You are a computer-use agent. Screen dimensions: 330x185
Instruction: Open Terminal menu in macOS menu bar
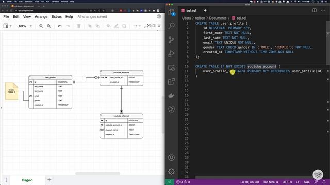click(x=55, y=2)
